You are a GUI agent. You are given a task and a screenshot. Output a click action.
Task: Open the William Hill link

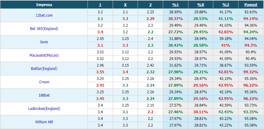click(x=44, y=122)
